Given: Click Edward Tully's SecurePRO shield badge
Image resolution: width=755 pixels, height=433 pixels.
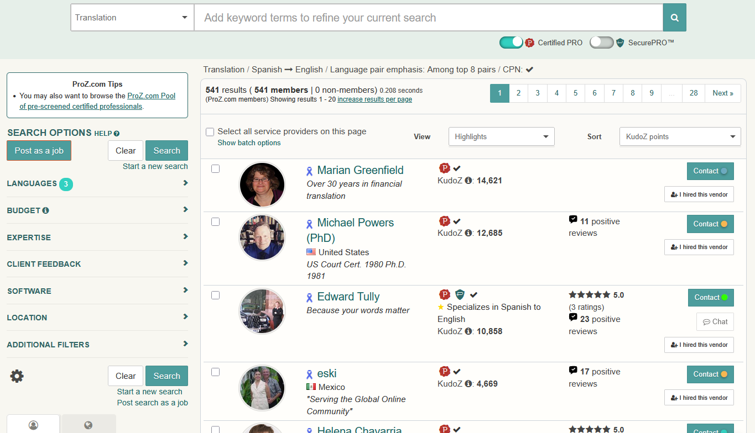Looking at the screenshot, I should pyautogui.click(x=460, y=294).
